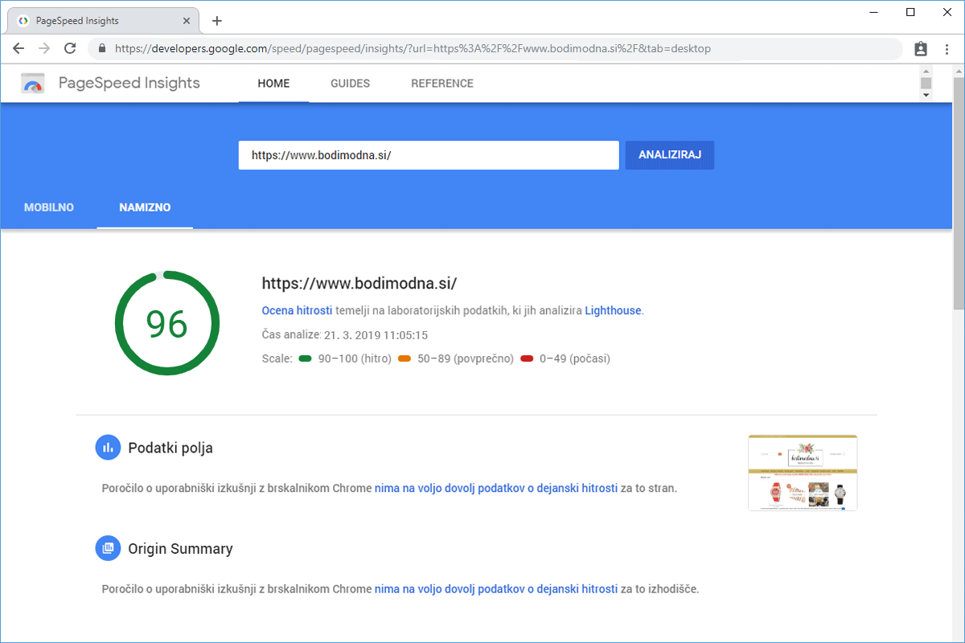The image size is (965, 643).
Task: Click the browser back arrow
Action: 18,48
